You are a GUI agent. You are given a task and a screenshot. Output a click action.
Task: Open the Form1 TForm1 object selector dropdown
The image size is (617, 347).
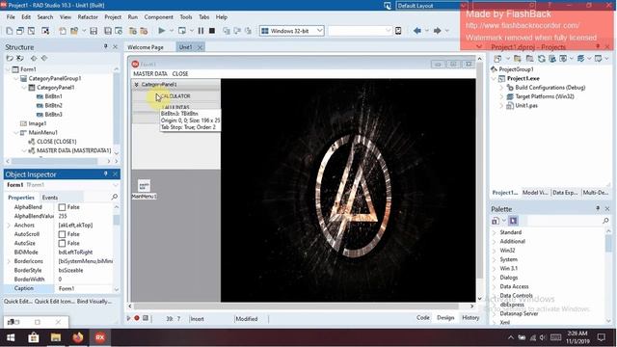(x=116, y=185)
